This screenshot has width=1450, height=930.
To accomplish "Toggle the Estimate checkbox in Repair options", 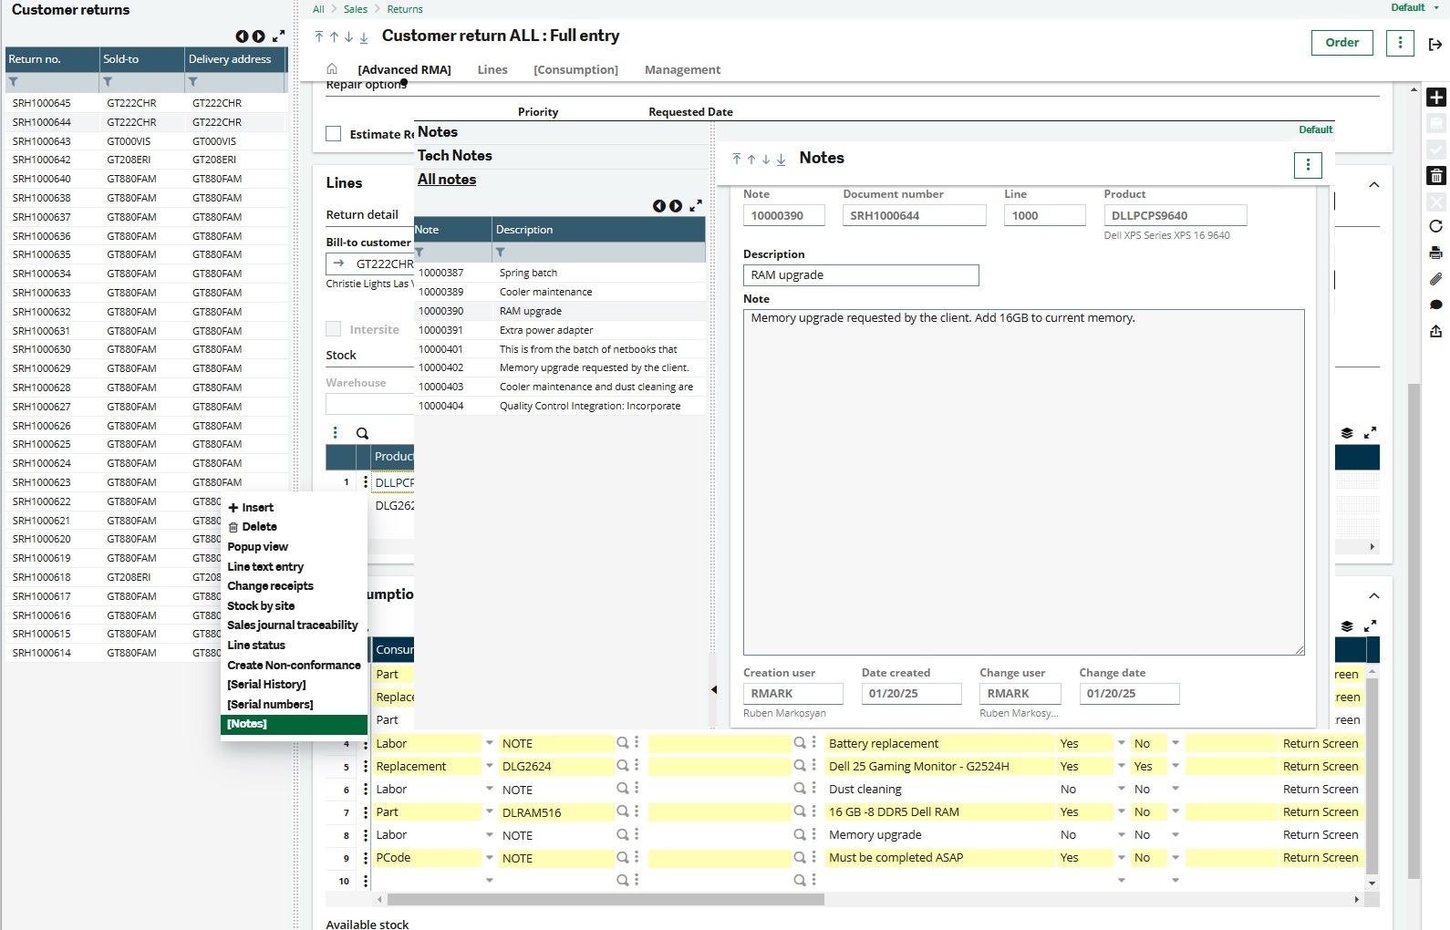I will 334,134.
